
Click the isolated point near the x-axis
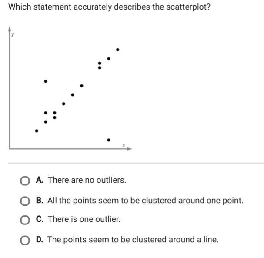tap(108, 140)
